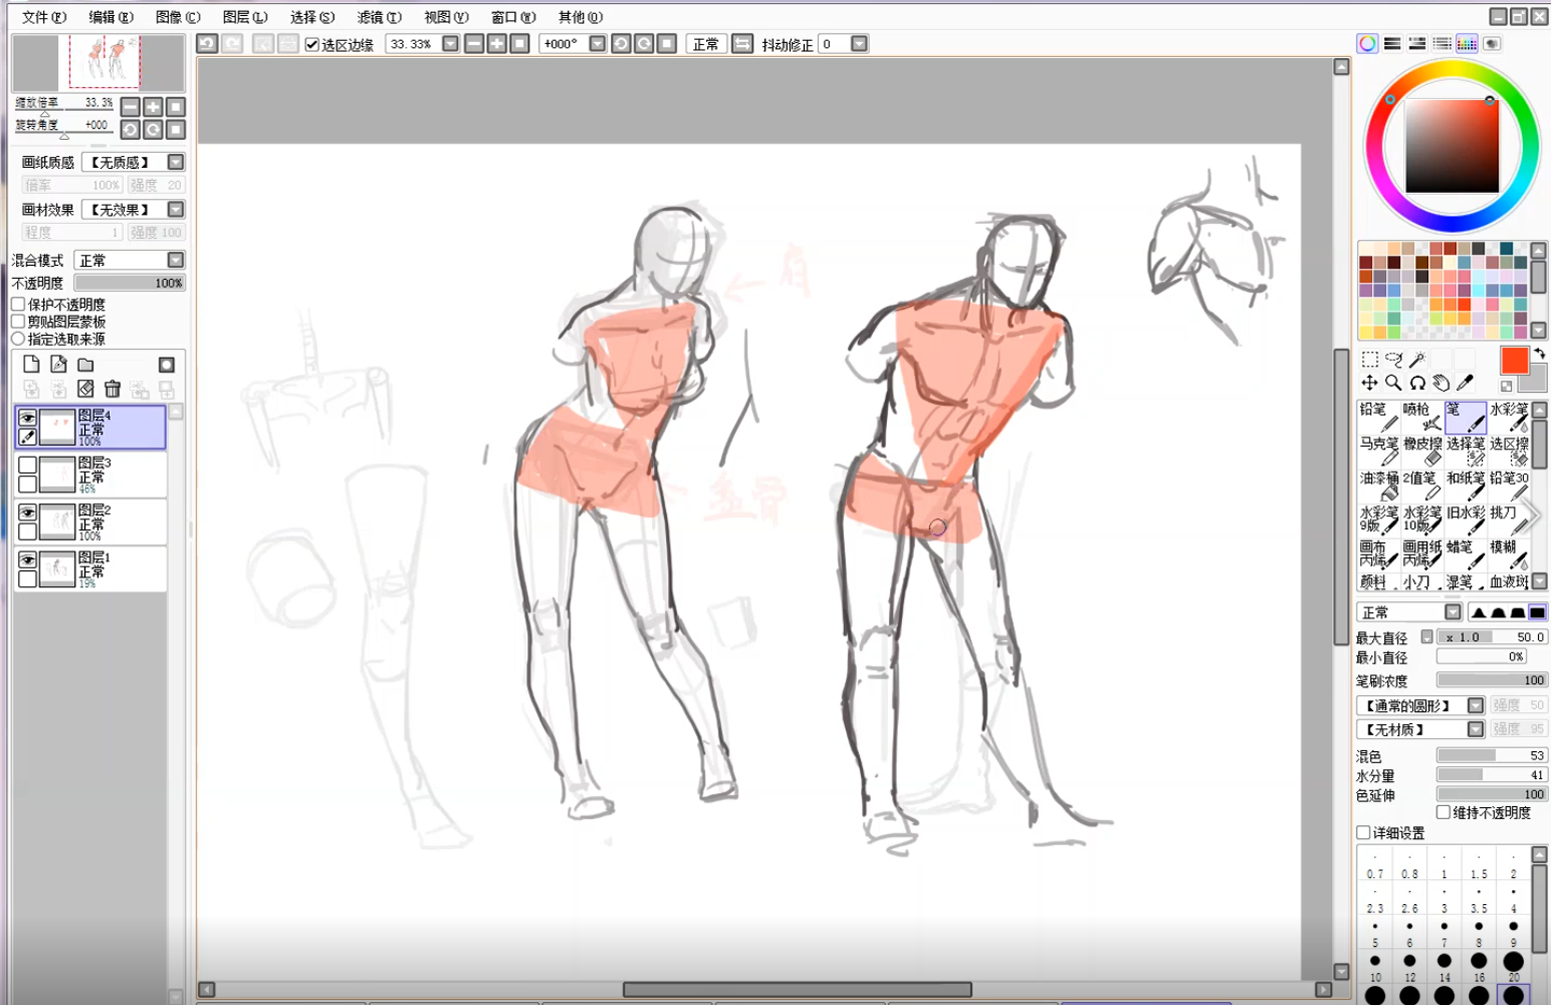Select the 橡皮擦 eraser tool
The width and height of the screenshot is (1551, 1005).
[1421, 451]
